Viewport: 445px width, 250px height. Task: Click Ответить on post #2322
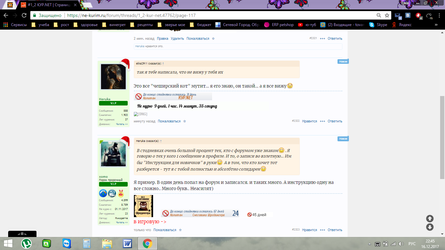click(x=335, y=121)
